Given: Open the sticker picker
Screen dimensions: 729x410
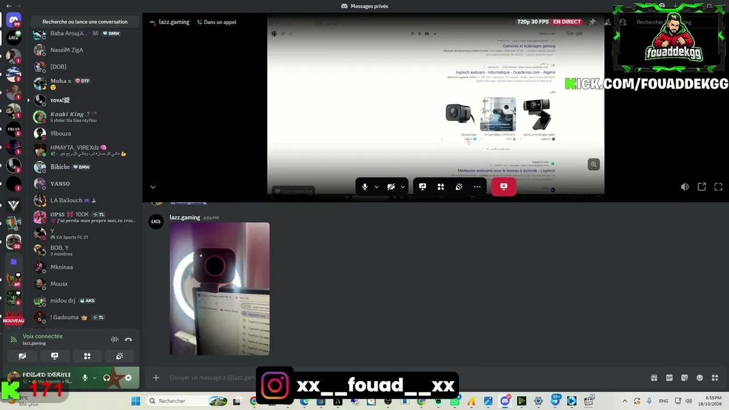Looking at the screenshot, I should (x=685, y=378).
